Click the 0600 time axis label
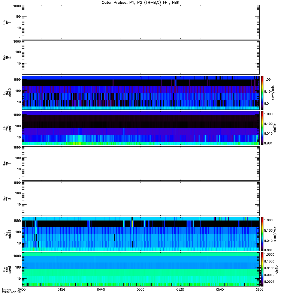Screen dimensions: 281x300 [259, 289]
